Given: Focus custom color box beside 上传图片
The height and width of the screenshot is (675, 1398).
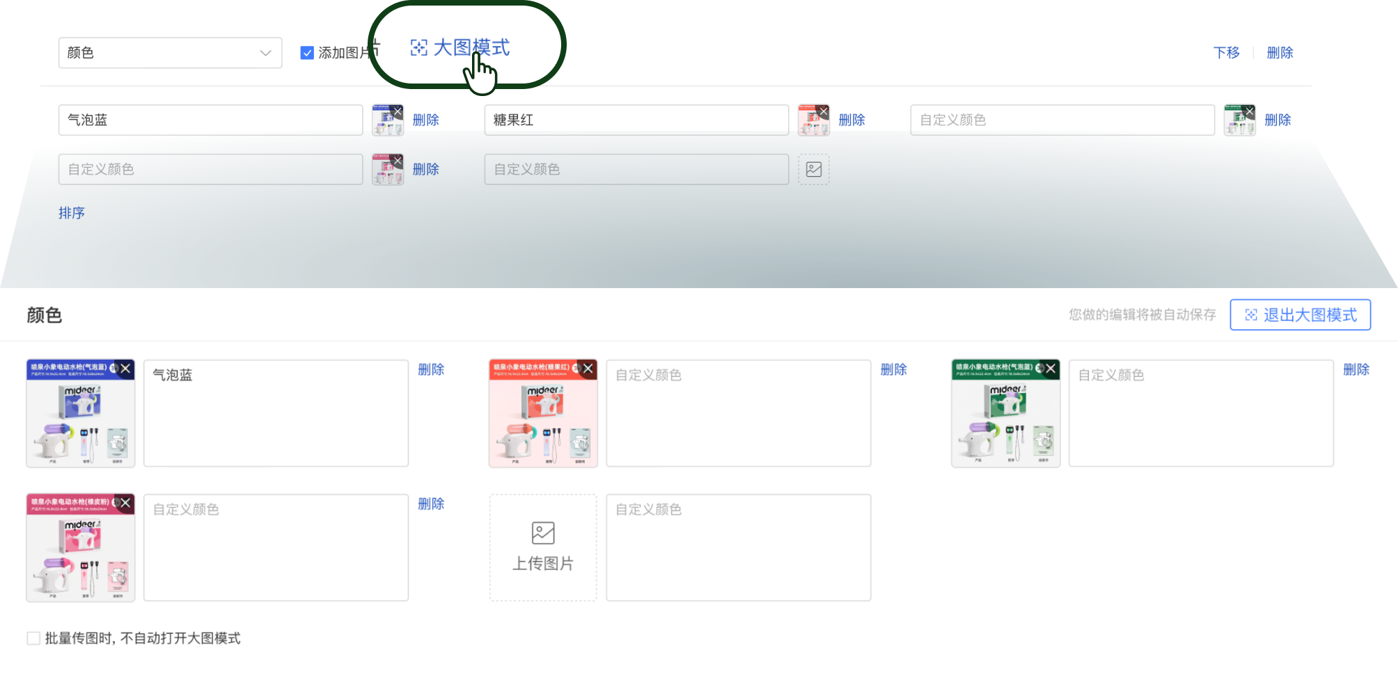Looking at the screenshot, I should pyautogui.click(x=738, y=547).
